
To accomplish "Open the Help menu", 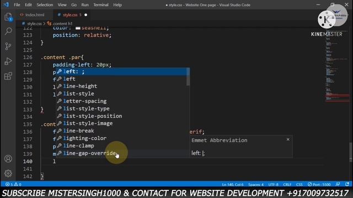I will pos(117,5).
